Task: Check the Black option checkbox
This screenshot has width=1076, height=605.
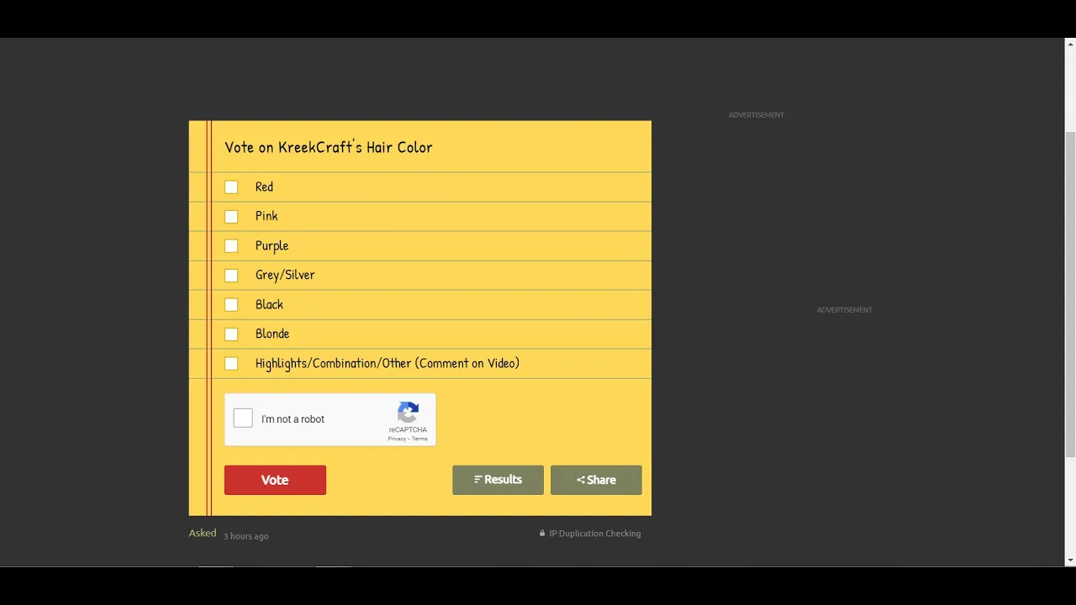Action: point(231,305)
